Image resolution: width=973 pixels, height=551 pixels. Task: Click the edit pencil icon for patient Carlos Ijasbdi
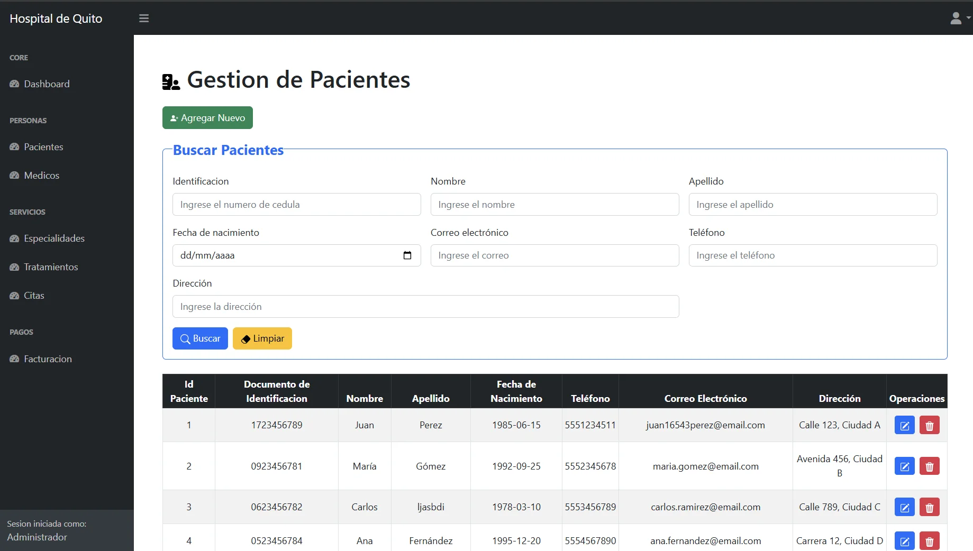click(x=904, y=507)
